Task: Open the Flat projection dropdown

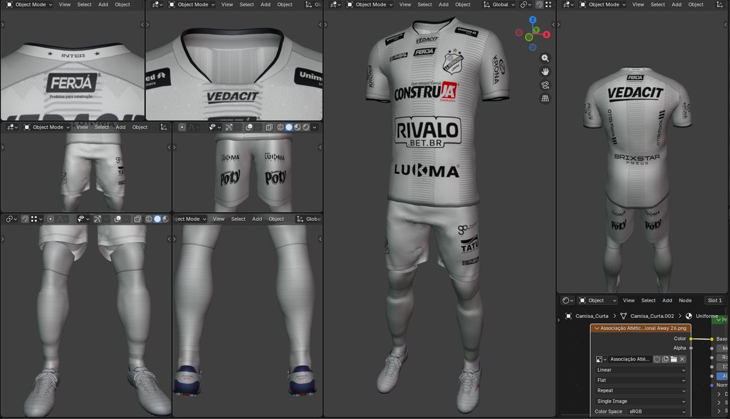Action: pyautogui.click(x=641, y=380)
